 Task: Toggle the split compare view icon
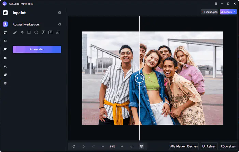[x=141, y=146]
